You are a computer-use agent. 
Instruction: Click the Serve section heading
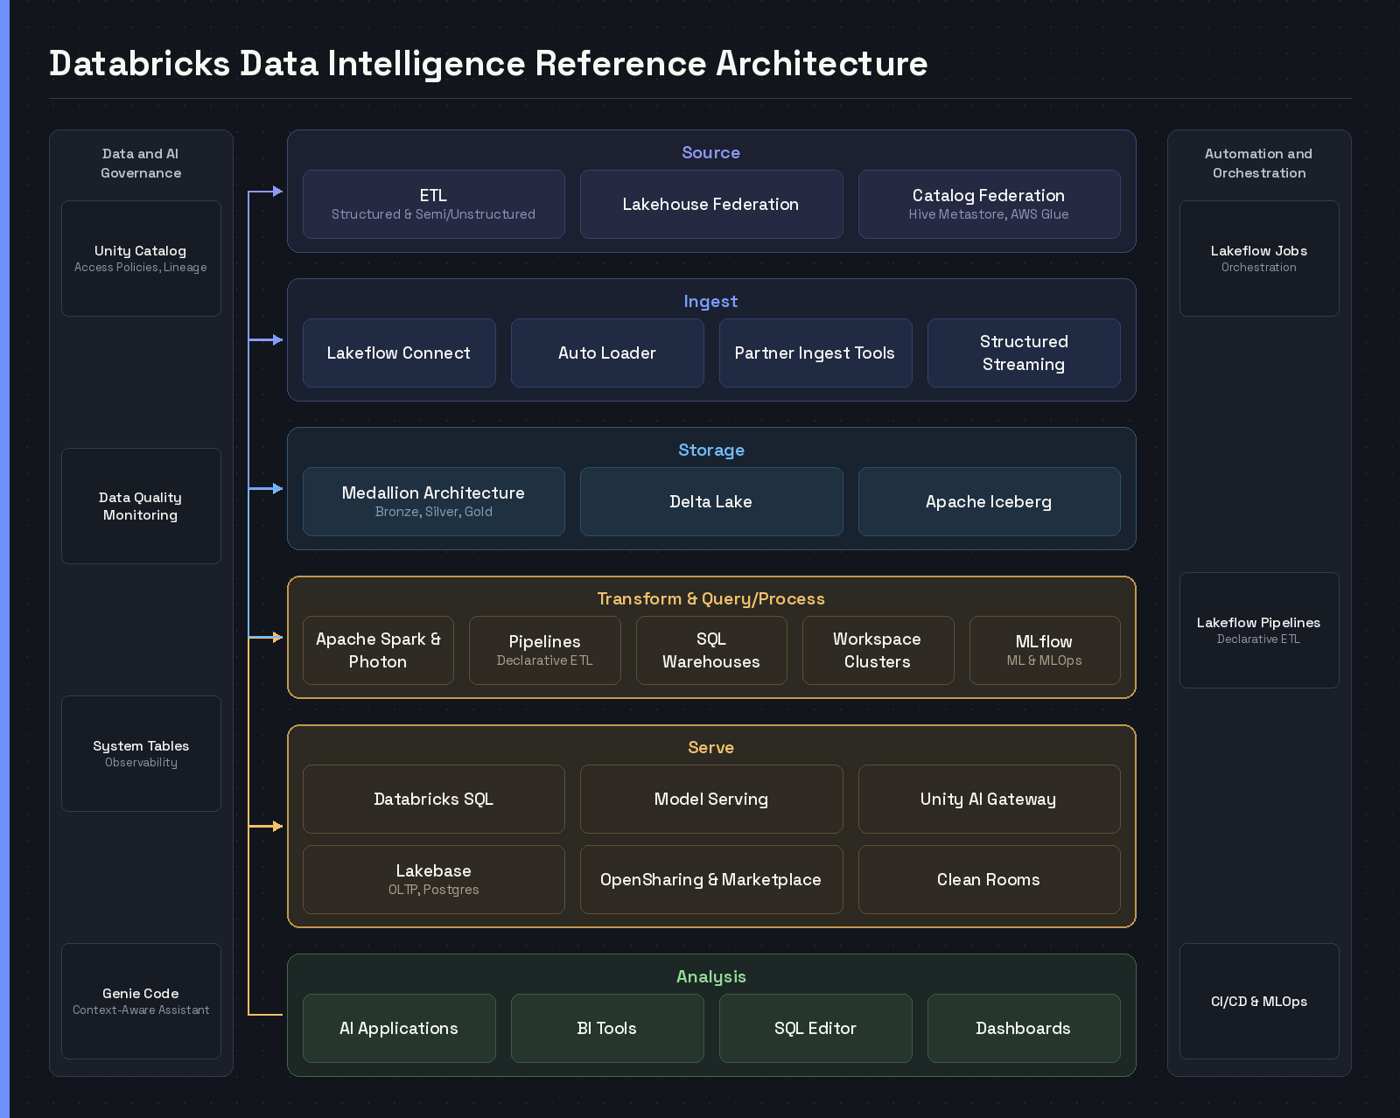pyautogui.click(x=711, y=747)
